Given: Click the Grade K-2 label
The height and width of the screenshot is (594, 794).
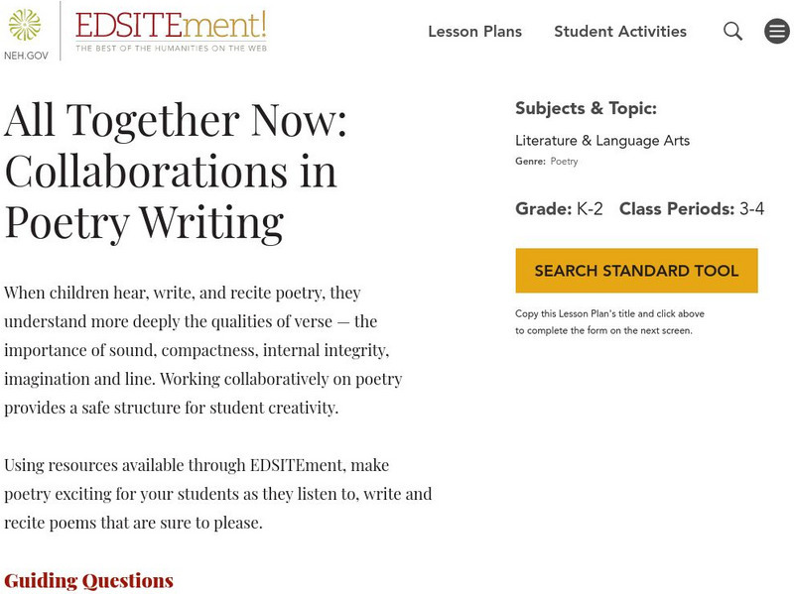Looking at the screenshot, I should pyautogui.click(x=559, y=209).
